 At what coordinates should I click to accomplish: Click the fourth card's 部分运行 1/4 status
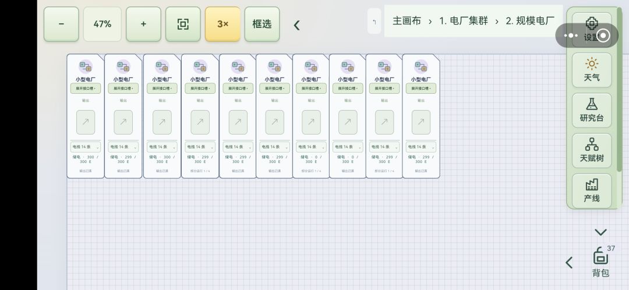click(x=200, y=171)
